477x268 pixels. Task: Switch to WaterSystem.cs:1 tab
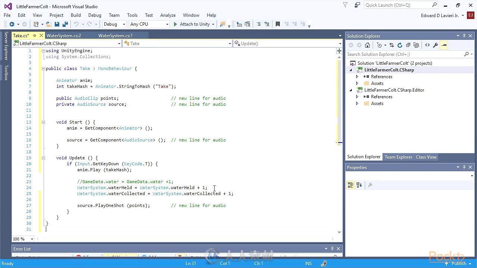click(116, 36)
